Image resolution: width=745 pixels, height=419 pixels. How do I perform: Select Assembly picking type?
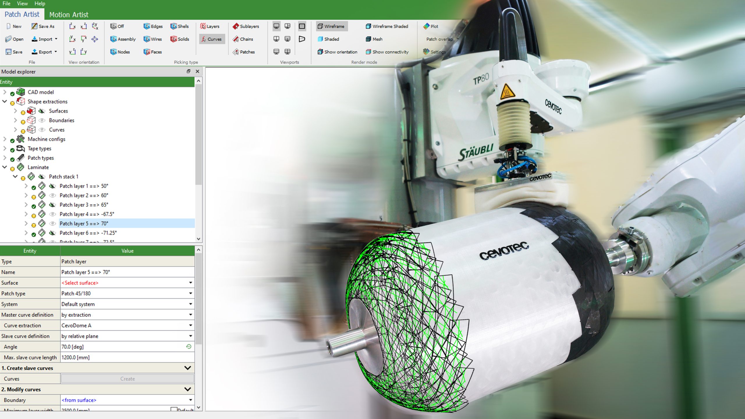coord(123,39)
